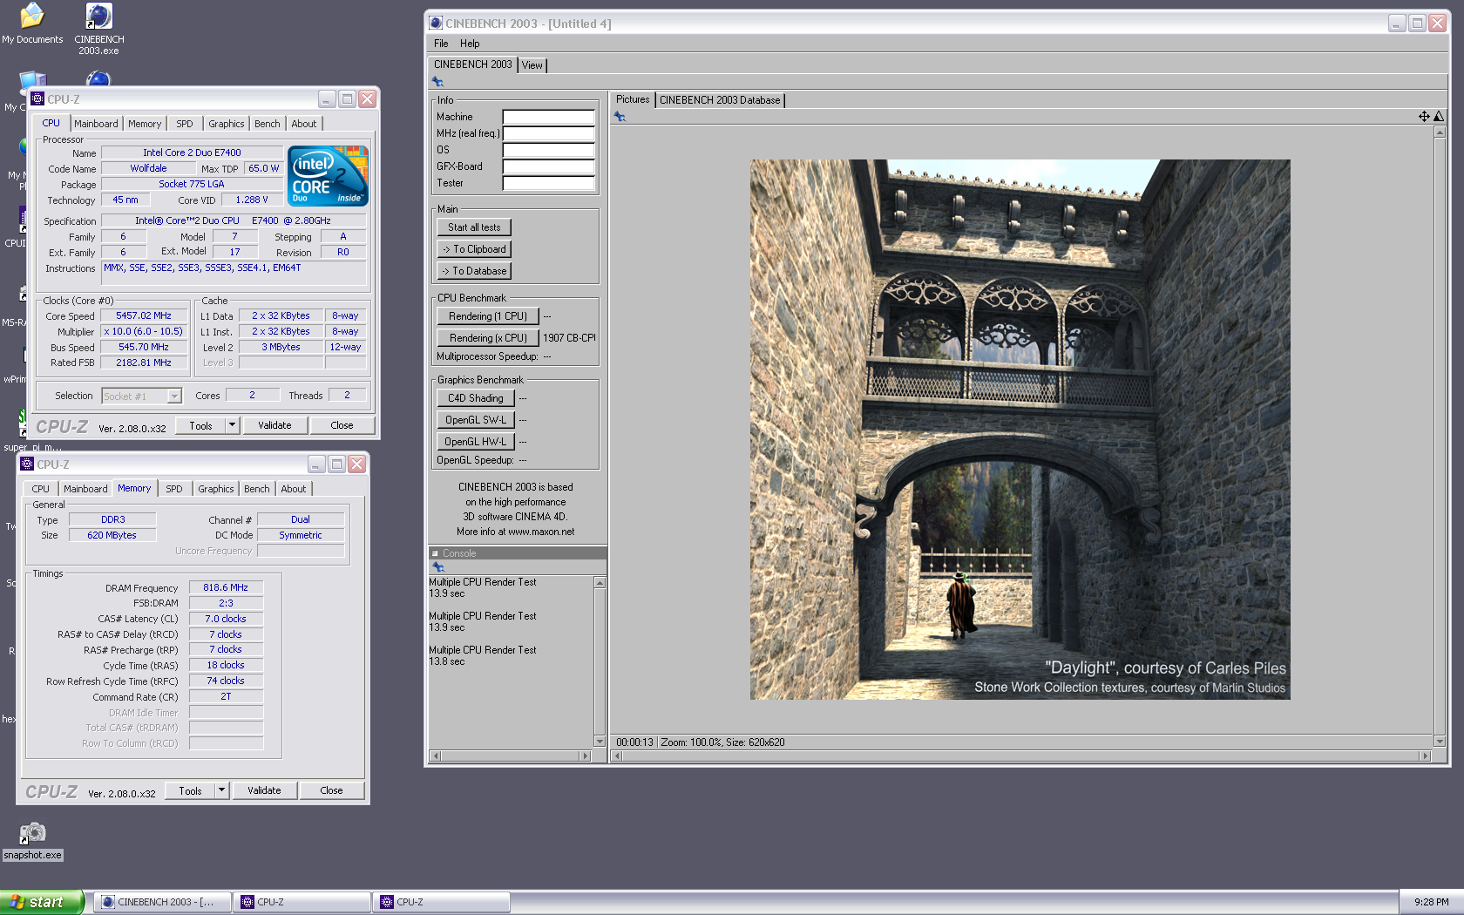The height and width of the screenshot is (915, 1464).
Task: Switch to CINEBENCH 2003 Database tab
Action: tap(720, 100)
